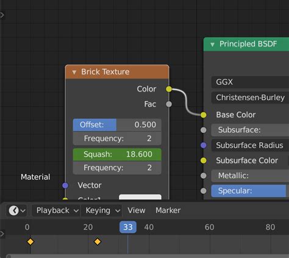This screenshot has width=289, height=258.
Task: Collapse the Brick Texture node
Action: (x=74, y=72)
